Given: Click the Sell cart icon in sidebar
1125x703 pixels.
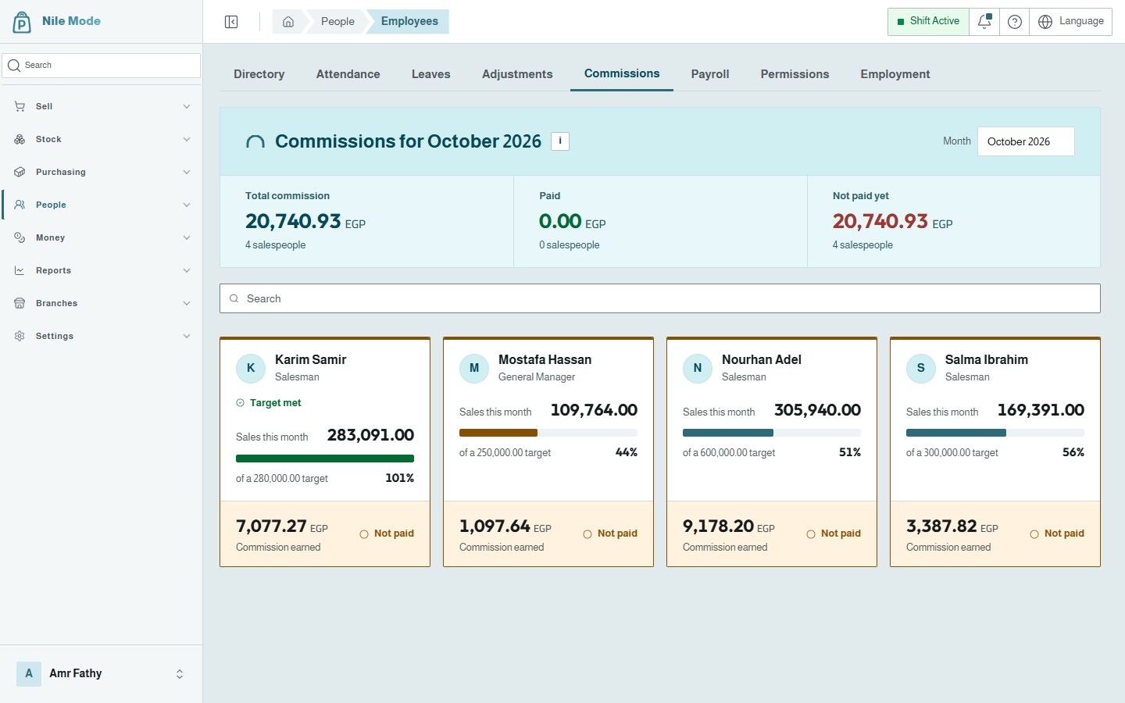Looking at the screenshot, I should (20, 106).
